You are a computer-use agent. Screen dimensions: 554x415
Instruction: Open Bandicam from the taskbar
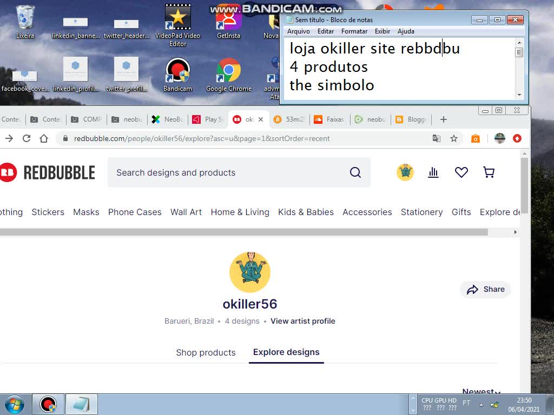48,404
